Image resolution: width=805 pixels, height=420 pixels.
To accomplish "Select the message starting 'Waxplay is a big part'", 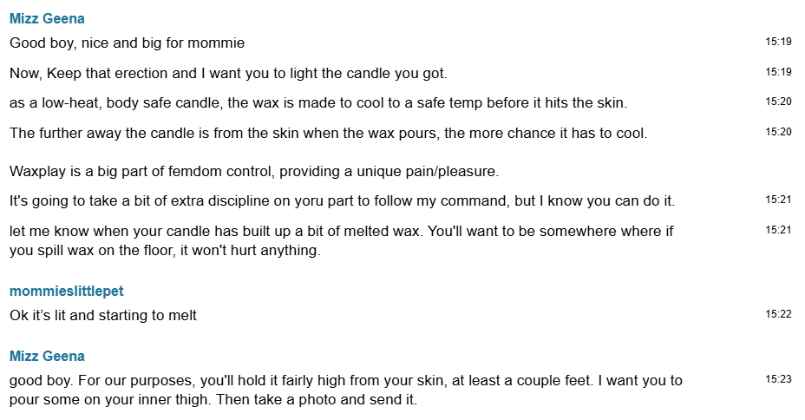I will [x=253, y=172].
